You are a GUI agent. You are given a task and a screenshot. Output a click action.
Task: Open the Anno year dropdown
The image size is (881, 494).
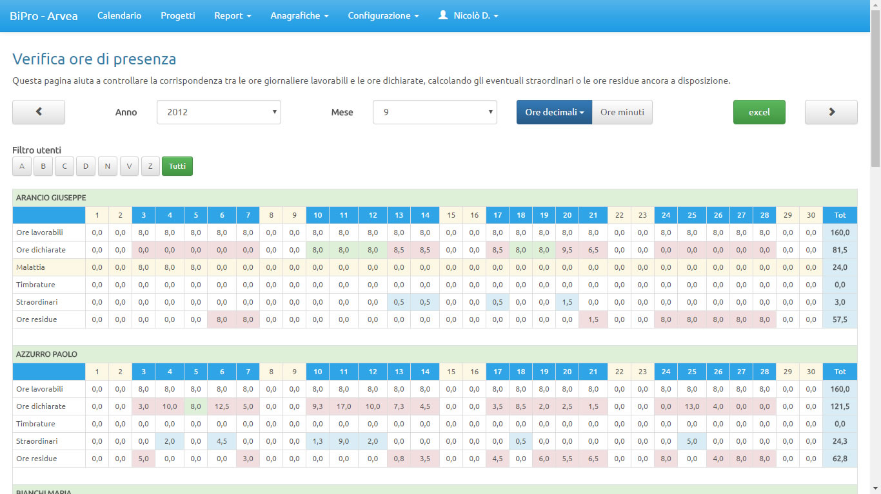click(x=219, y=112)
